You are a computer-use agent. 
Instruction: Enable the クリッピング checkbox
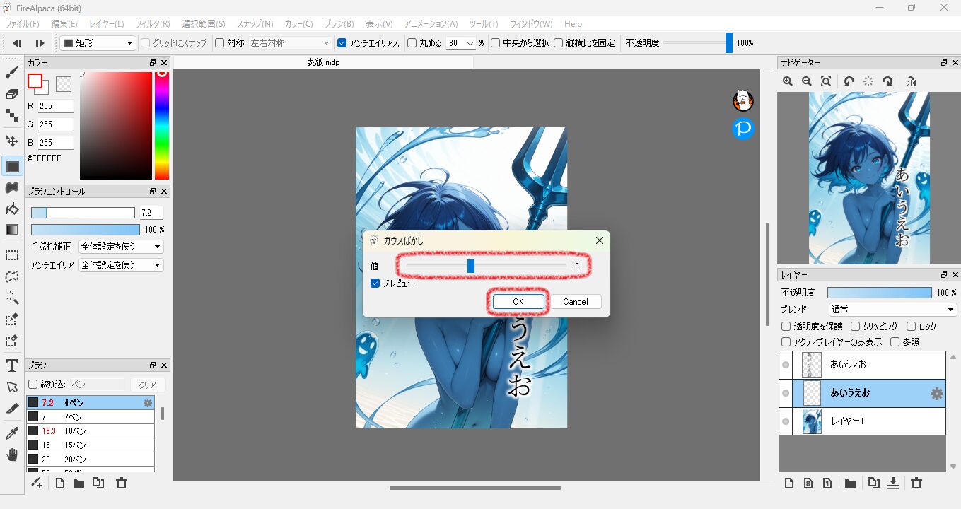click(856, 327)
